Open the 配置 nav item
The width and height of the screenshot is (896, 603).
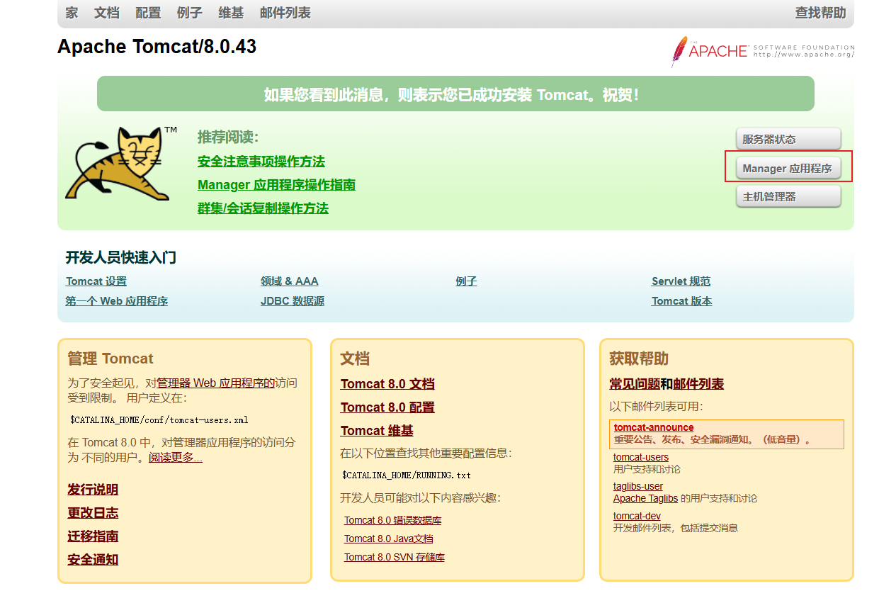tap(148, 13)
